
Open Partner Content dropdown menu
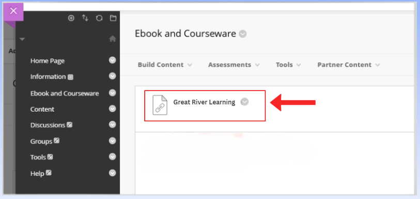pyautogui.click(x=349, y=65)
